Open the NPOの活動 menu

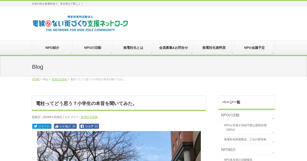93,48
